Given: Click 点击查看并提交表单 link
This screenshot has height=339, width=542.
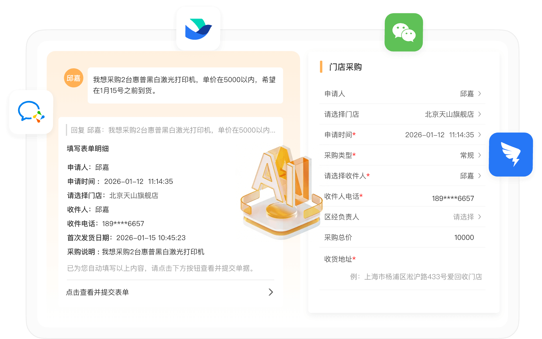Looking at the screenshot, I should click(x=98, y=292).
